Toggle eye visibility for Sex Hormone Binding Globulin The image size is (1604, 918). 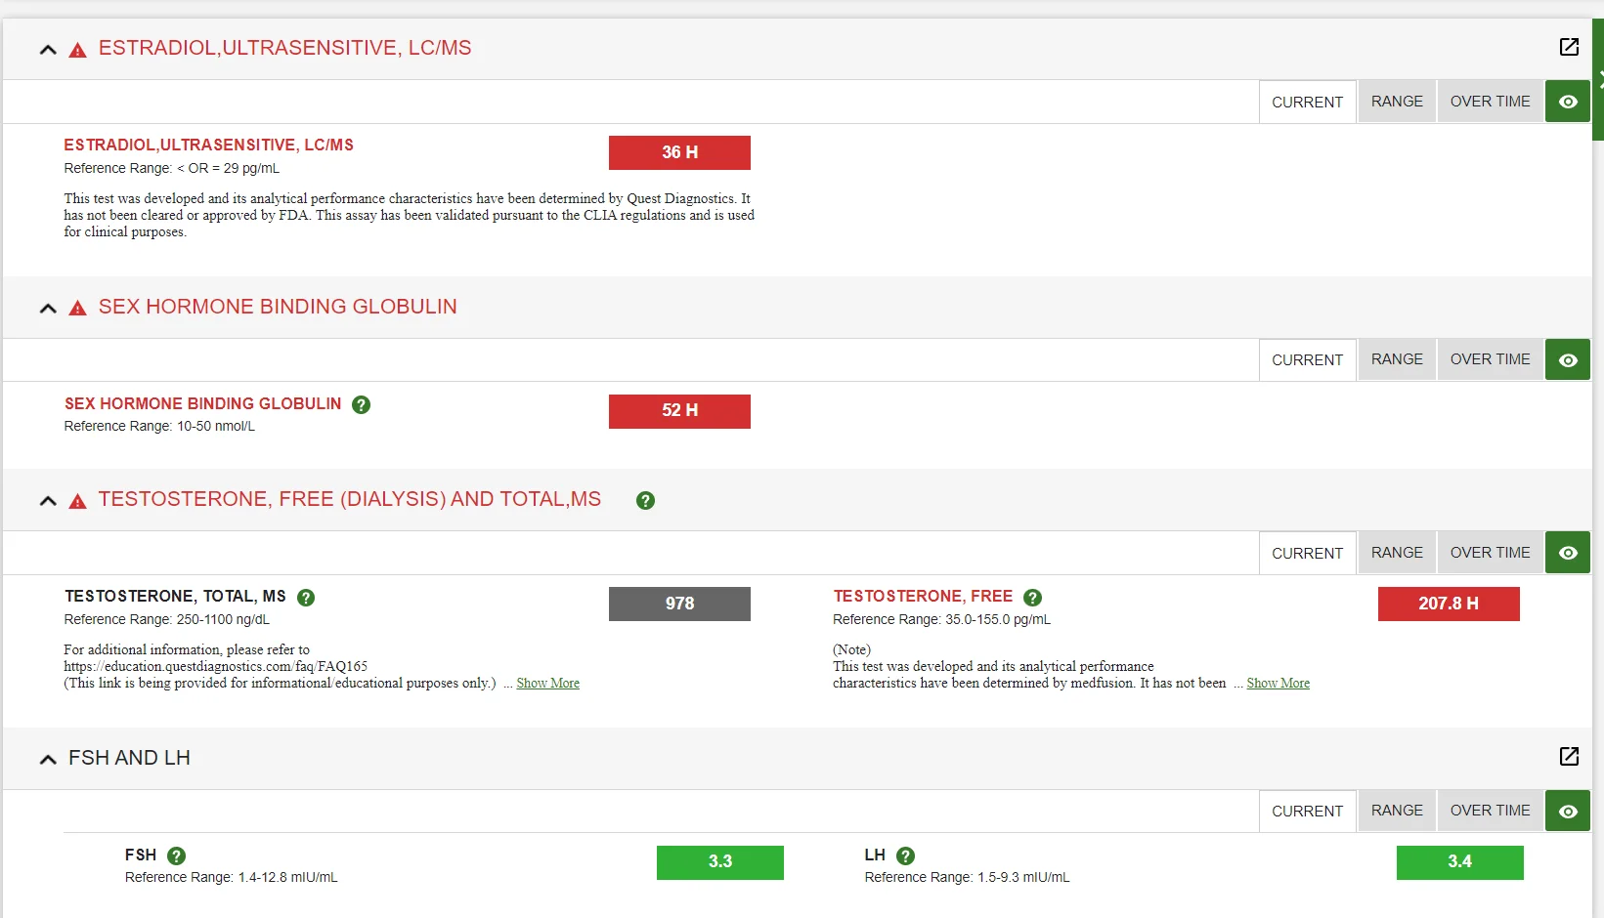(x=1568, y=360)
